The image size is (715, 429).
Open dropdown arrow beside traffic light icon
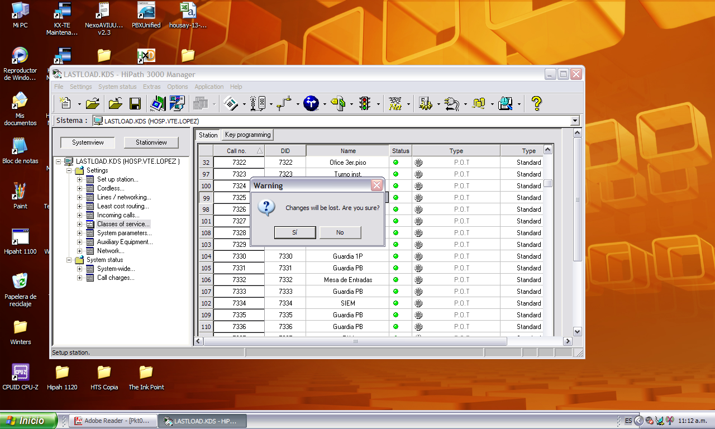(378, 104)
